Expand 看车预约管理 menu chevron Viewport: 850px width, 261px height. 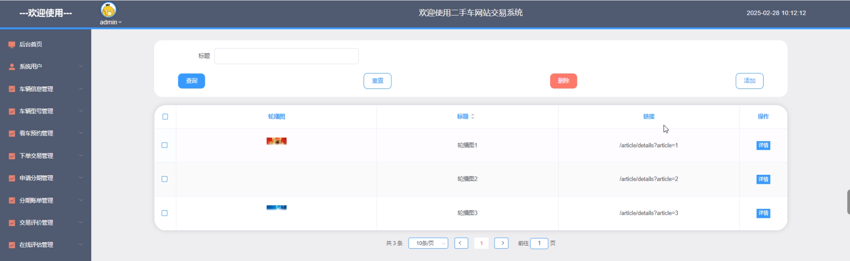tap(80, 133)
